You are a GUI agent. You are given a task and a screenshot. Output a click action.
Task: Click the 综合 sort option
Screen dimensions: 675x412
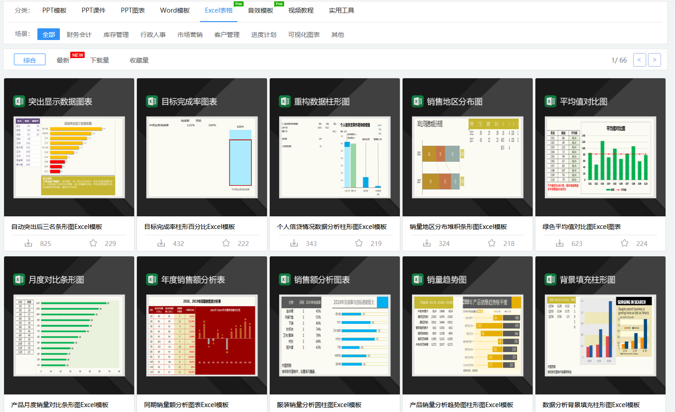click(x=29, y=59)
